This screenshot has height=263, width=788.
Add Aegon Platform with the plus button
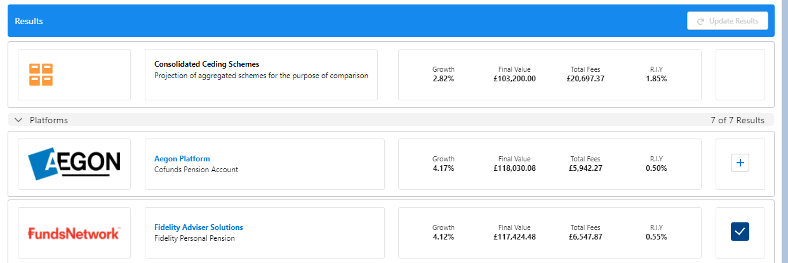740,163
